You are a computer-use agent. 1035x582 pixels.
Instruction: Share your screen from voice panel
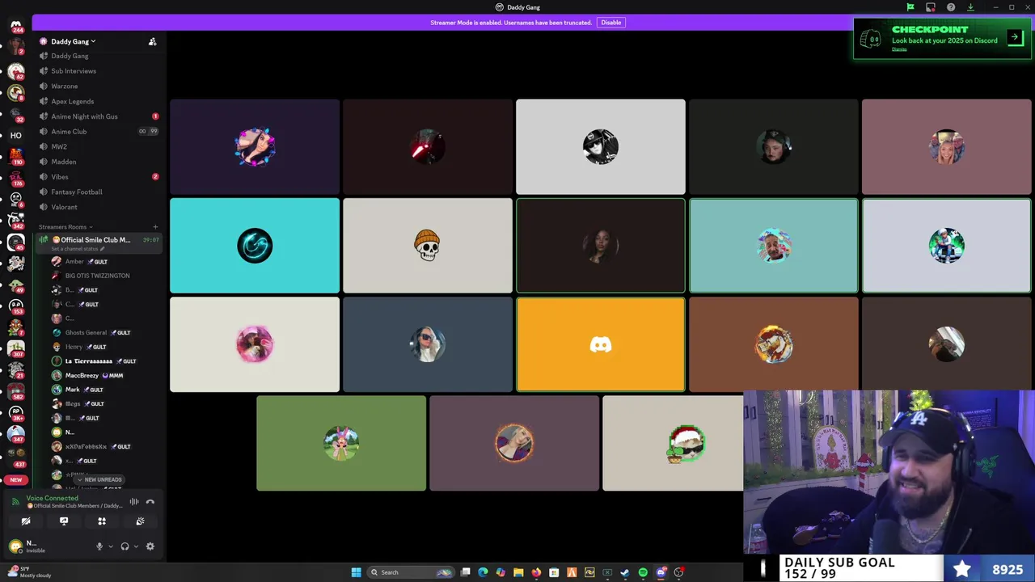tap(64, 521)
